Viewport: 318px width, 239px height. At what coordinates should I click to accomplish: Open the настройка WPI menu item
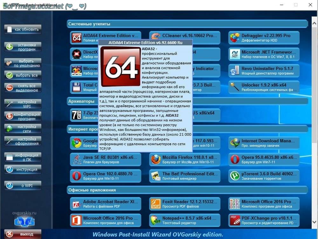click(23, 104)
